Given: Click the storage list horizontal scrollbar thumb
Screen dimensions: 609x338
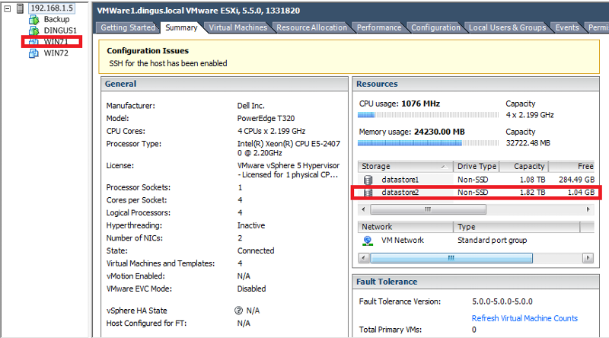Looking at the screenshot, I should (428, 209).
